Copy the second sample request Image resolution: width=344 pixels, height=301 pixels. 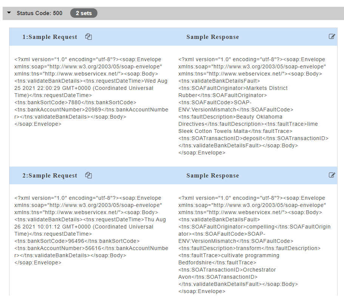click(88, 175)
